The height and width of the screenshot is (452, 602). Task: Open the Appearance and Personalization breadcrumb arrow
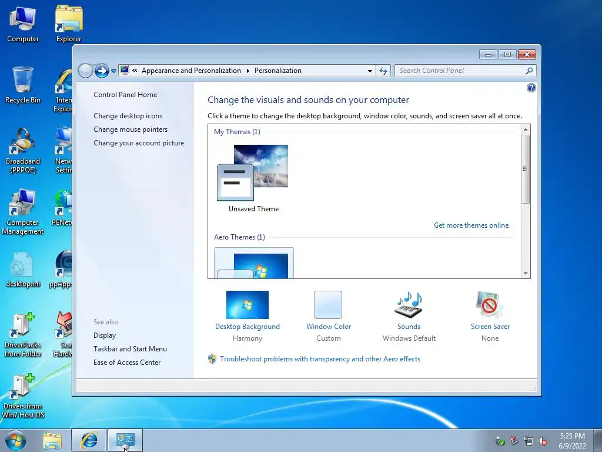tap(248, 71)
